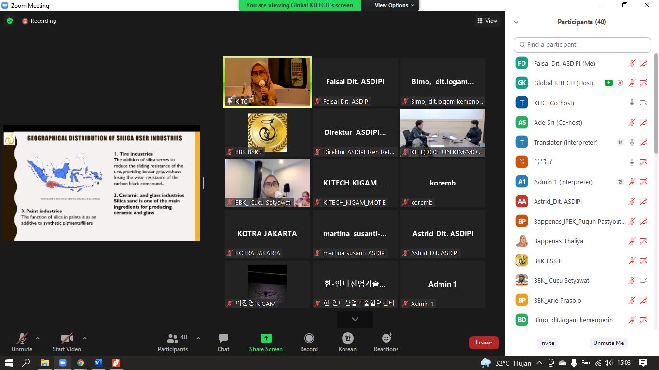This screenshot has width=659, height=370.
Task: Select the martina susanti-ASDIPI tile
Action: click(x=355, y=234)
